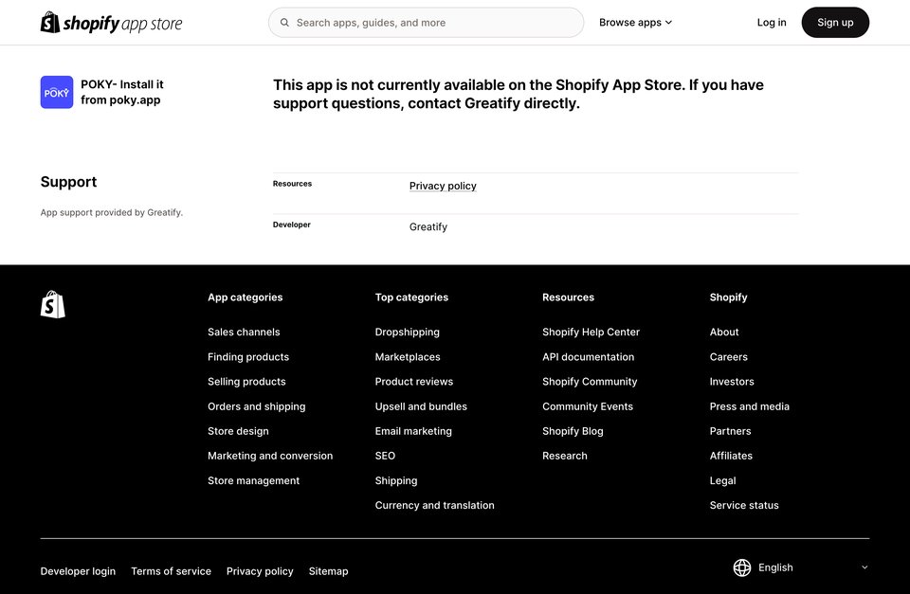
Task: Open Terms of service in footer
Action: (x=172, y=571)
